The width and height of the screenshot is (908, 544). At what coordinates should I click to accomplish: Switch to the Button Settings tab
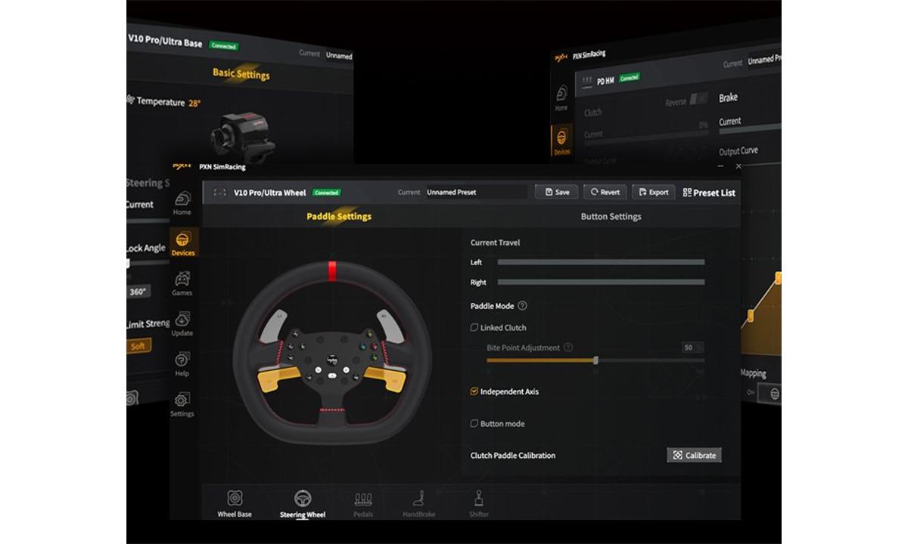(x=611, y=216)
